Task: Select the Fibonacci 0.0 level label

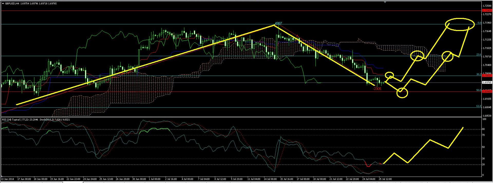Action: pyautogui.click(x=479, y=23)
